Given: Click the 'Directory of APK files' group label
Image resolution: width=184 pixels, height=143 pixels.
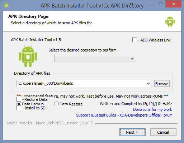Looking at the screenshot, I should click(32, 73).
